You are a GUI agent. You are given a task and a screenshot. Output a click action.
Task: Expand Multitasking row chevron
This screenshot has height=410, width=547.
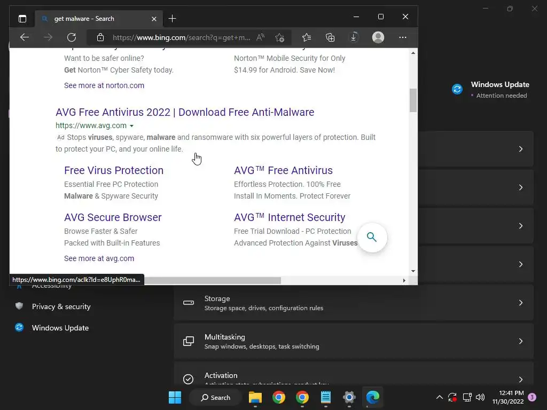(x=520, y=341)
